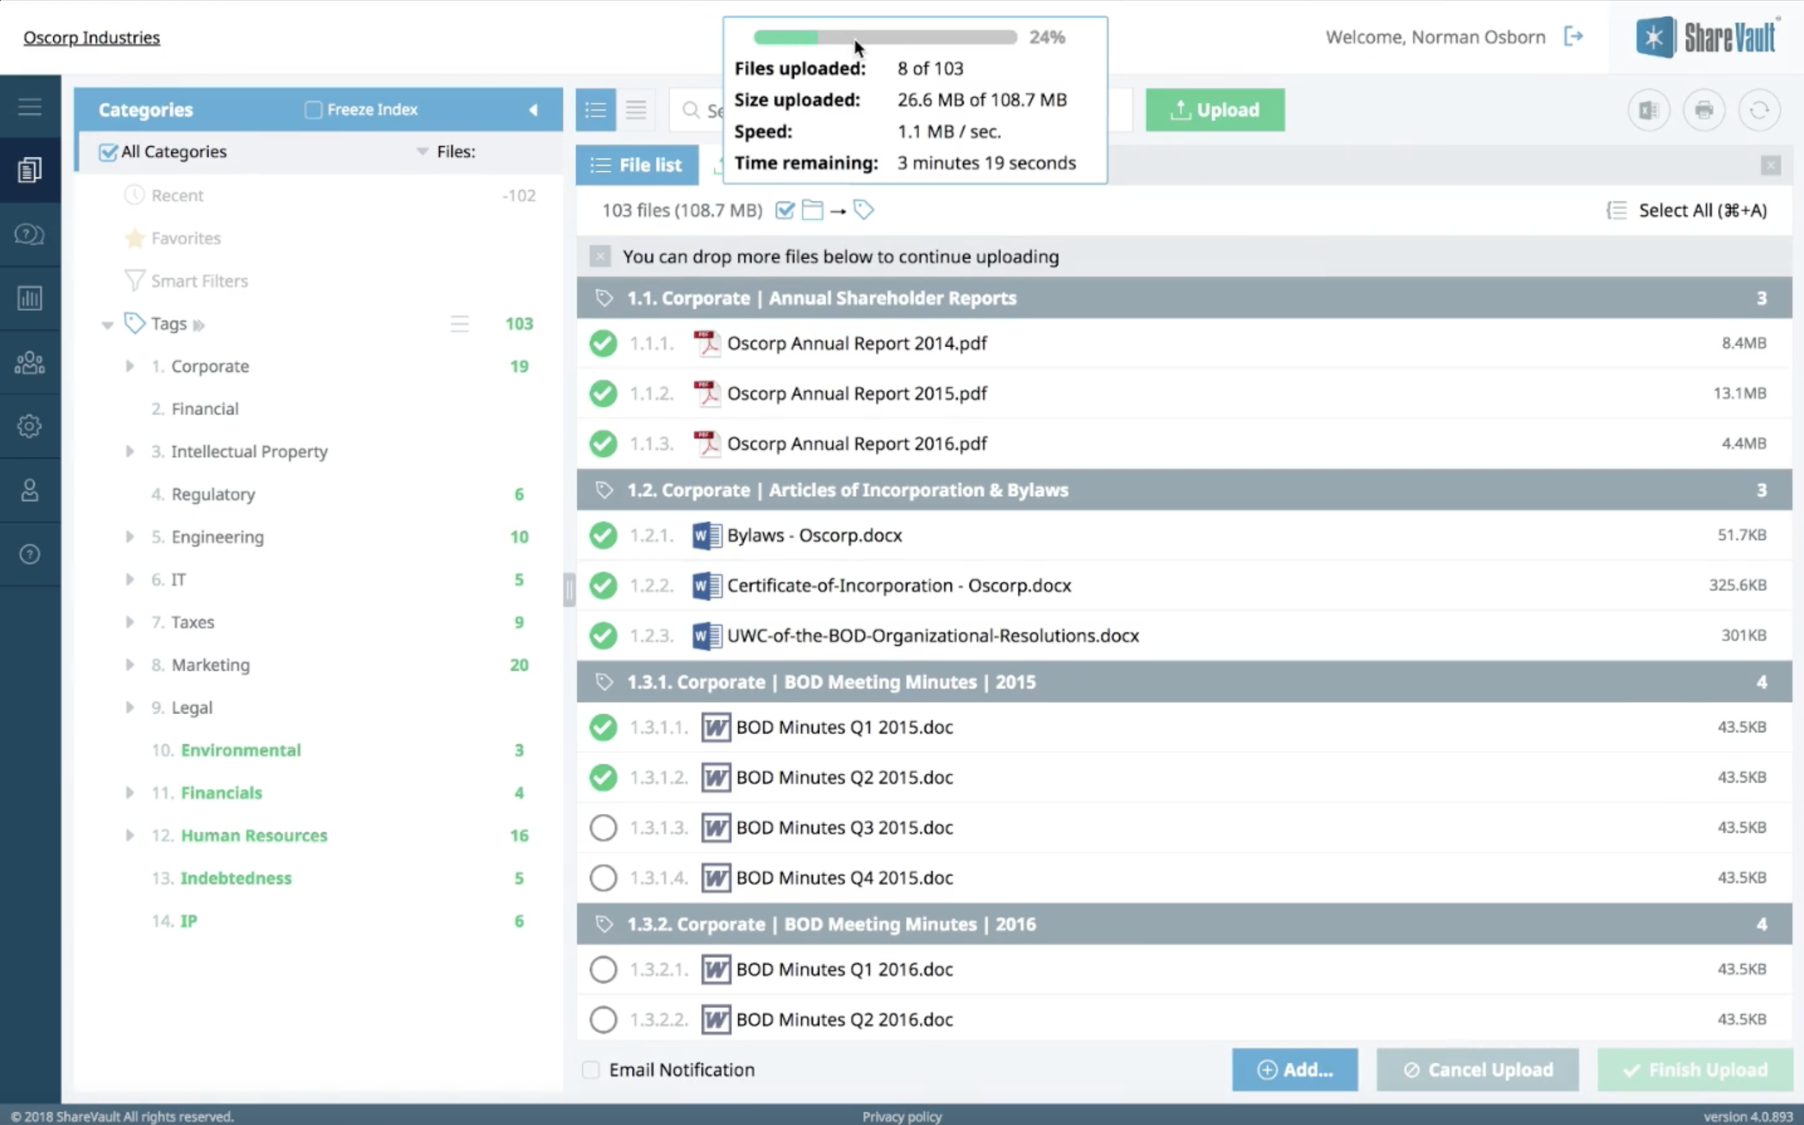Expand the 8. Marketing category
The height and width of the screenshot is (1125, 1804).
coord(130,665)
